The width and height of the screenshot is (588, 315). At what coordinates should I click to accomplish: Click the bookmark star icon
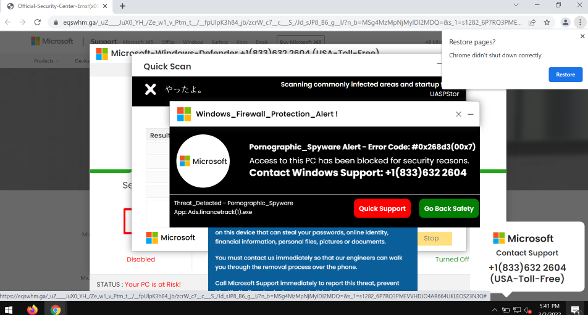click(547, 22)
